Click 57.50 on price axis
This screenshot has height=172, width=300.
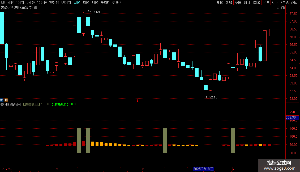click(293, 14)
